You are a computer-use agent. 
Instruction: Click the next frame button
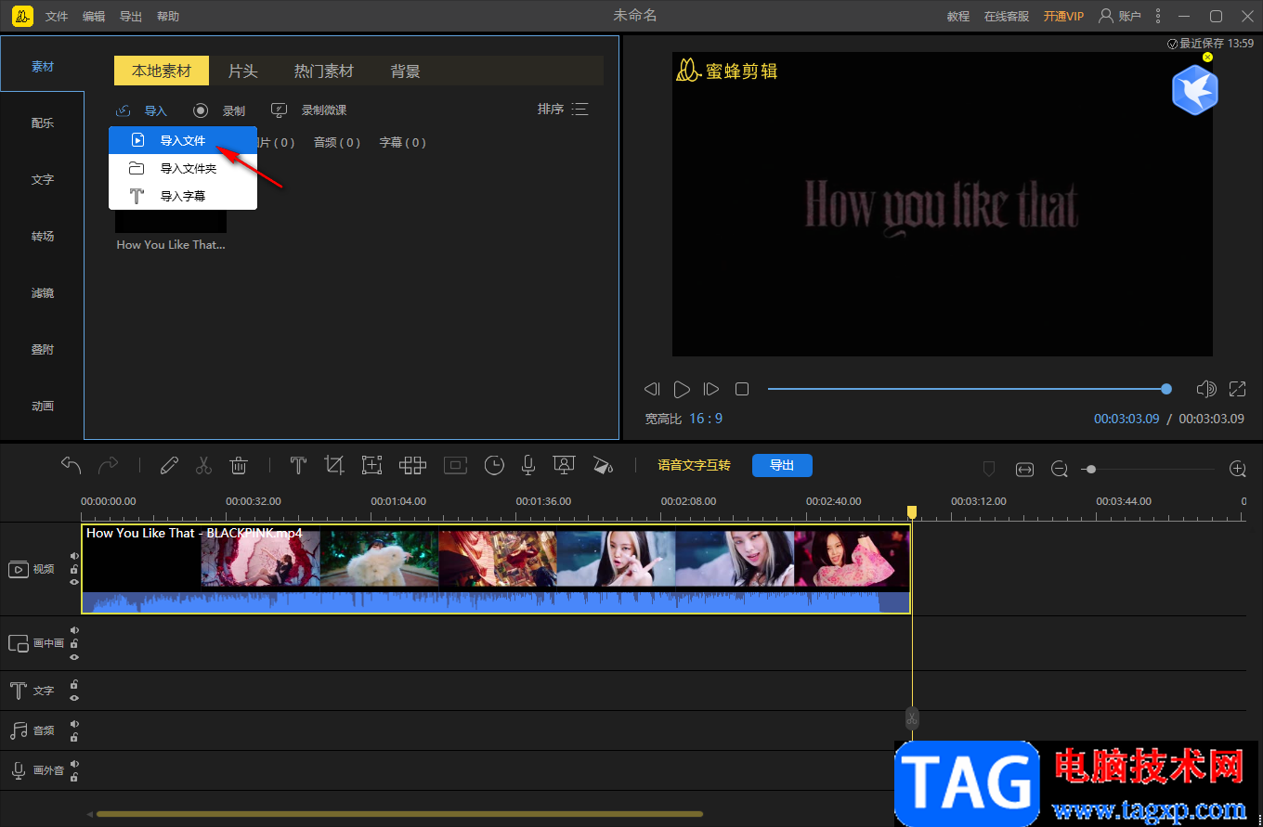pos(711,389)
